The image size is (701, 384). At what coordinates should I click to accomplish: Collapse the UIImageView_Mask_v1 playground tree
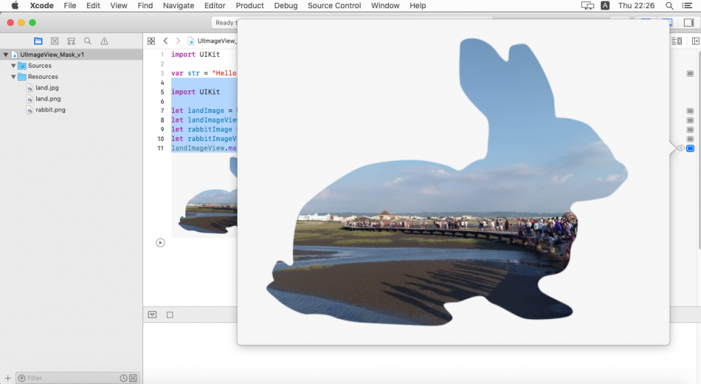pos(5,55)
